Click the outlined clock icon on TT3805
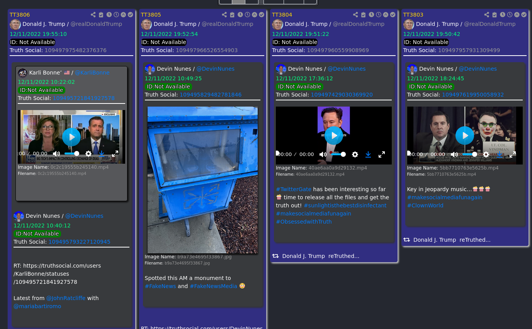532x329 pixels. 247,15
